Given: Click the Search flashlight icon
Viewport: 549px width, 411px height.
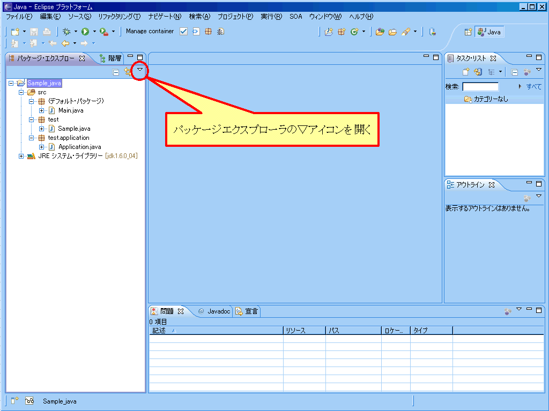Looking at the screenshot, I should tap(406, 32).
